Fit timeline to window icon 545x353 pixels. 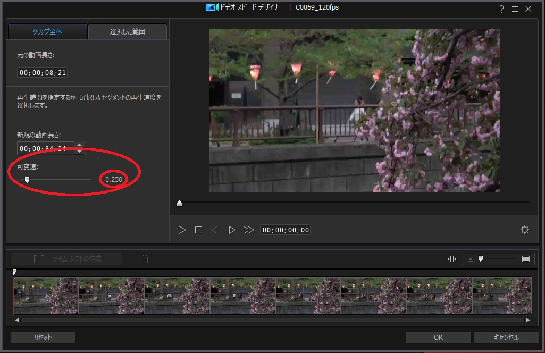coord(452,259)
